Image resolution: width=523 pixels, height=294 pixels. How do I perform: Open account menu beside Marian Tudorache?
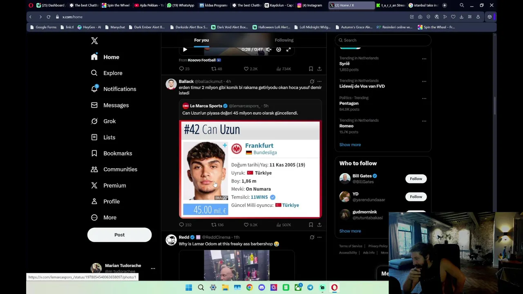[153, 268]
